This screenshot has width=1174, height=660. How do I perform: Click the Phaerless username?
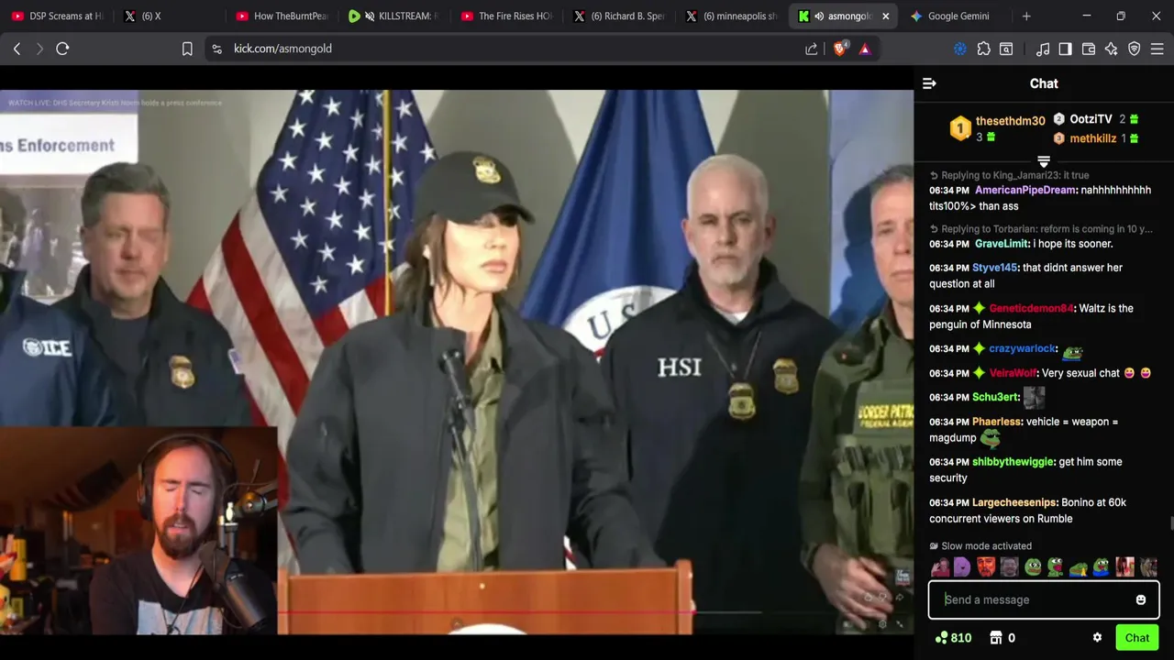coord(997,422)
